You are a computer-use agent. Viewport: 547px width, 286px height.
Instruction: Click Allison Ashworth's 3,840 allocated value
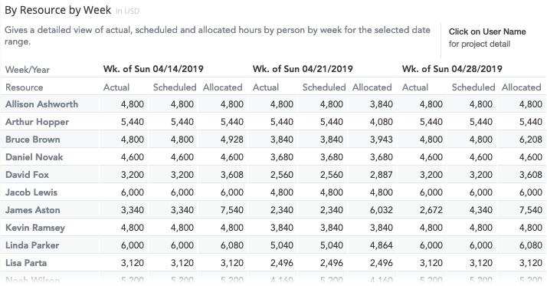pyautogui.click(x=382, y=104)
